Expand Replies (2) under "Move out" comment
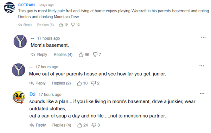The image size is (211, 133). (61, 83)
